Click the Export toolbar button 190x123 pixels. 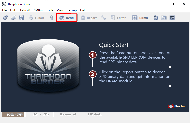(37, 18)
